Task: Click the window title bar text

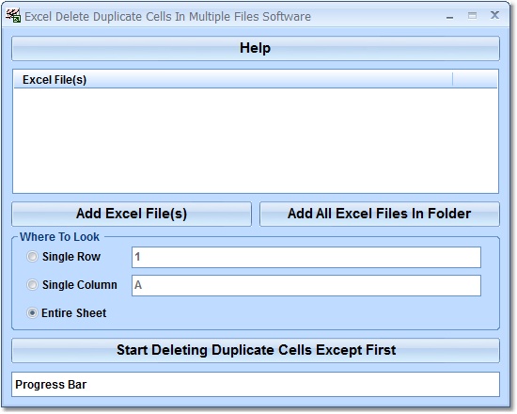Action: pyautogui.click(x=167, y=17)
